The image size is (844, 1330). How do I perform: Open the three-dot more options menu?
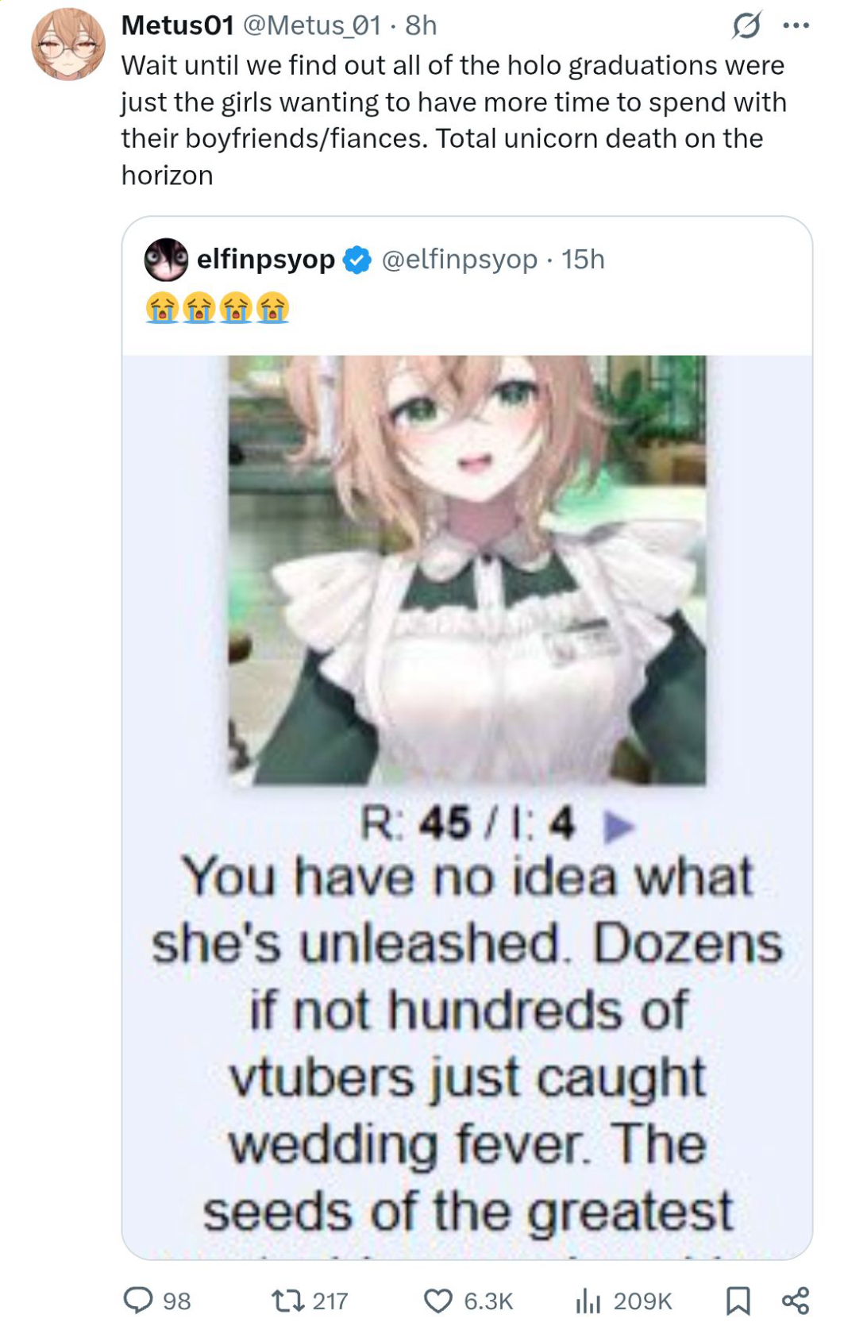[x=796, y=25]
